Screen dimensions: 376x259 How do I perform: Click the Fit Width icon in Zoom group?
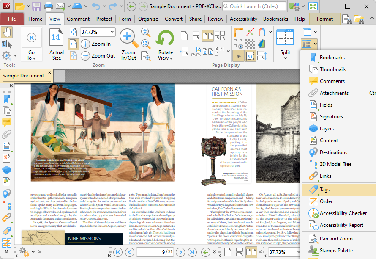[x=74, y=44]
